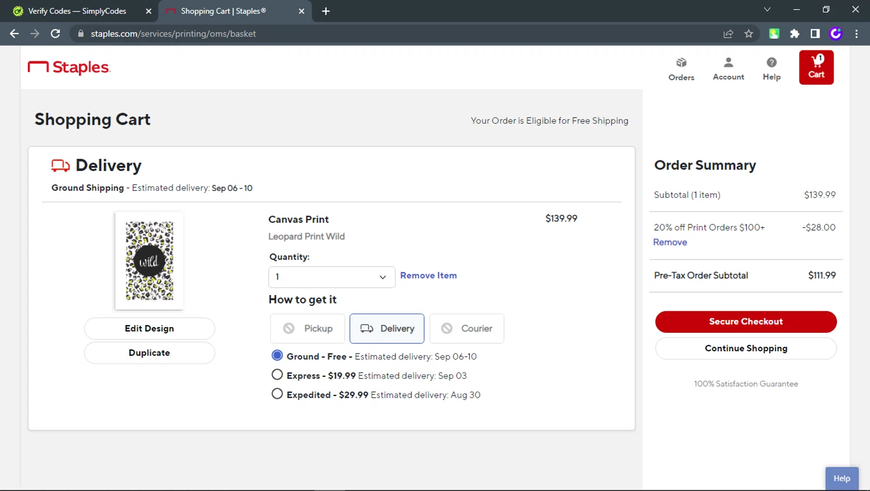
Task: Select Ground Free shipping option
Action: tap(277, 355)
